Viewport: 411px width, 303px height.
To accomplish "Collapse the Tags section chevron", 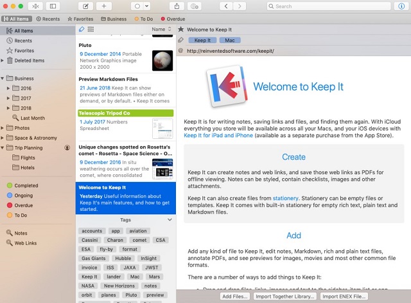I will click(170, 220).
